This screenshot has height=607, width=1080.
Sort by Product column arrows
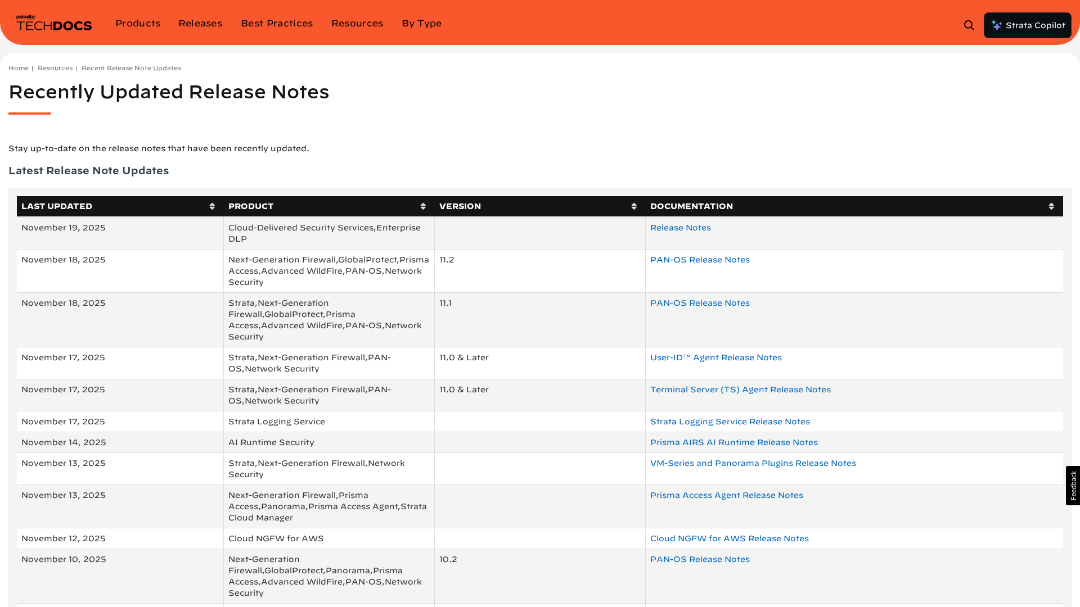[423, 206]
